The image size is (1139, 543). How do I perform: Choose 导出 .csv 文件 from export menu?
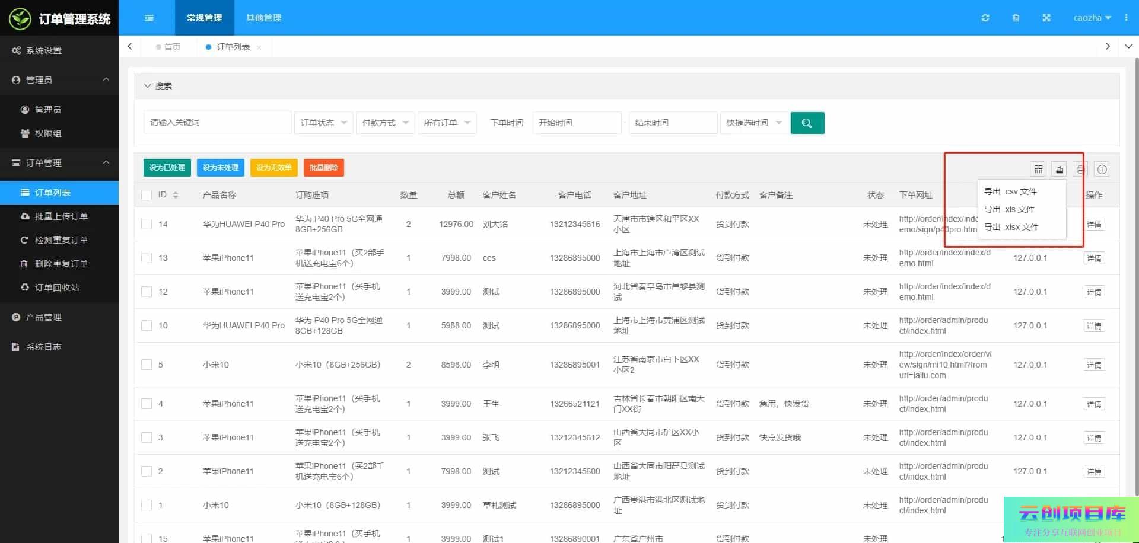[x=1010, y=191]
